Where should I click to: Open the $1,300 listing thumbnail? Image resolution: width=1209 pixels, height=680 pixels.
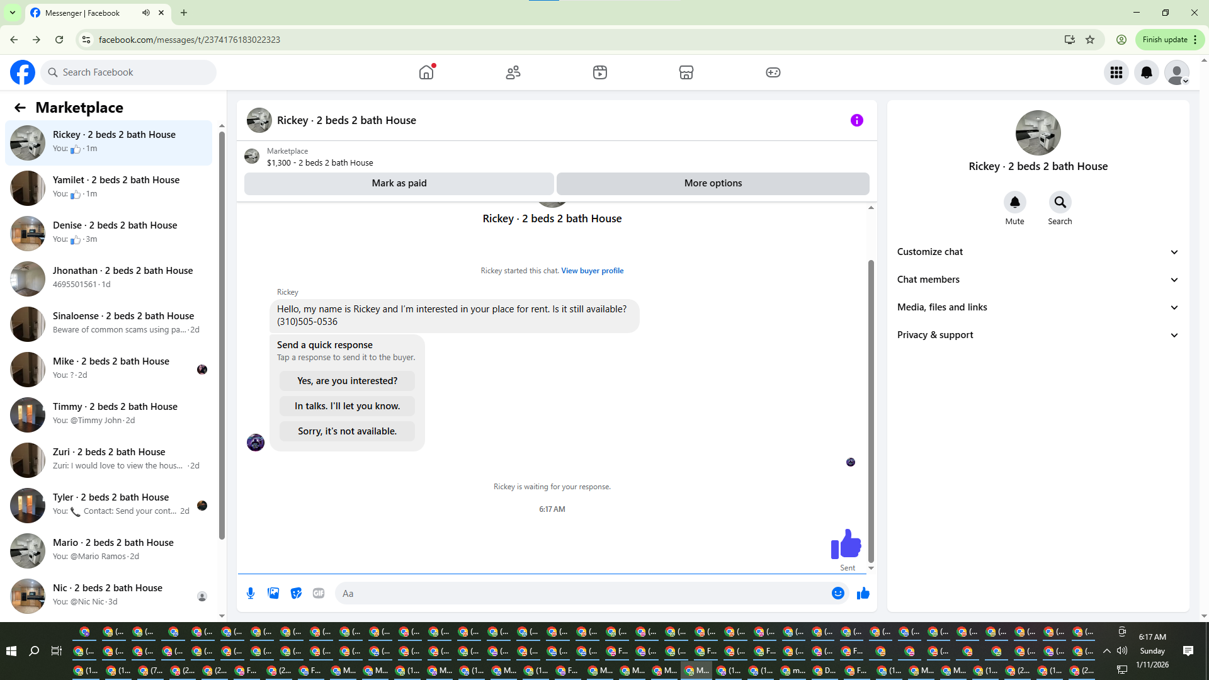252,156
